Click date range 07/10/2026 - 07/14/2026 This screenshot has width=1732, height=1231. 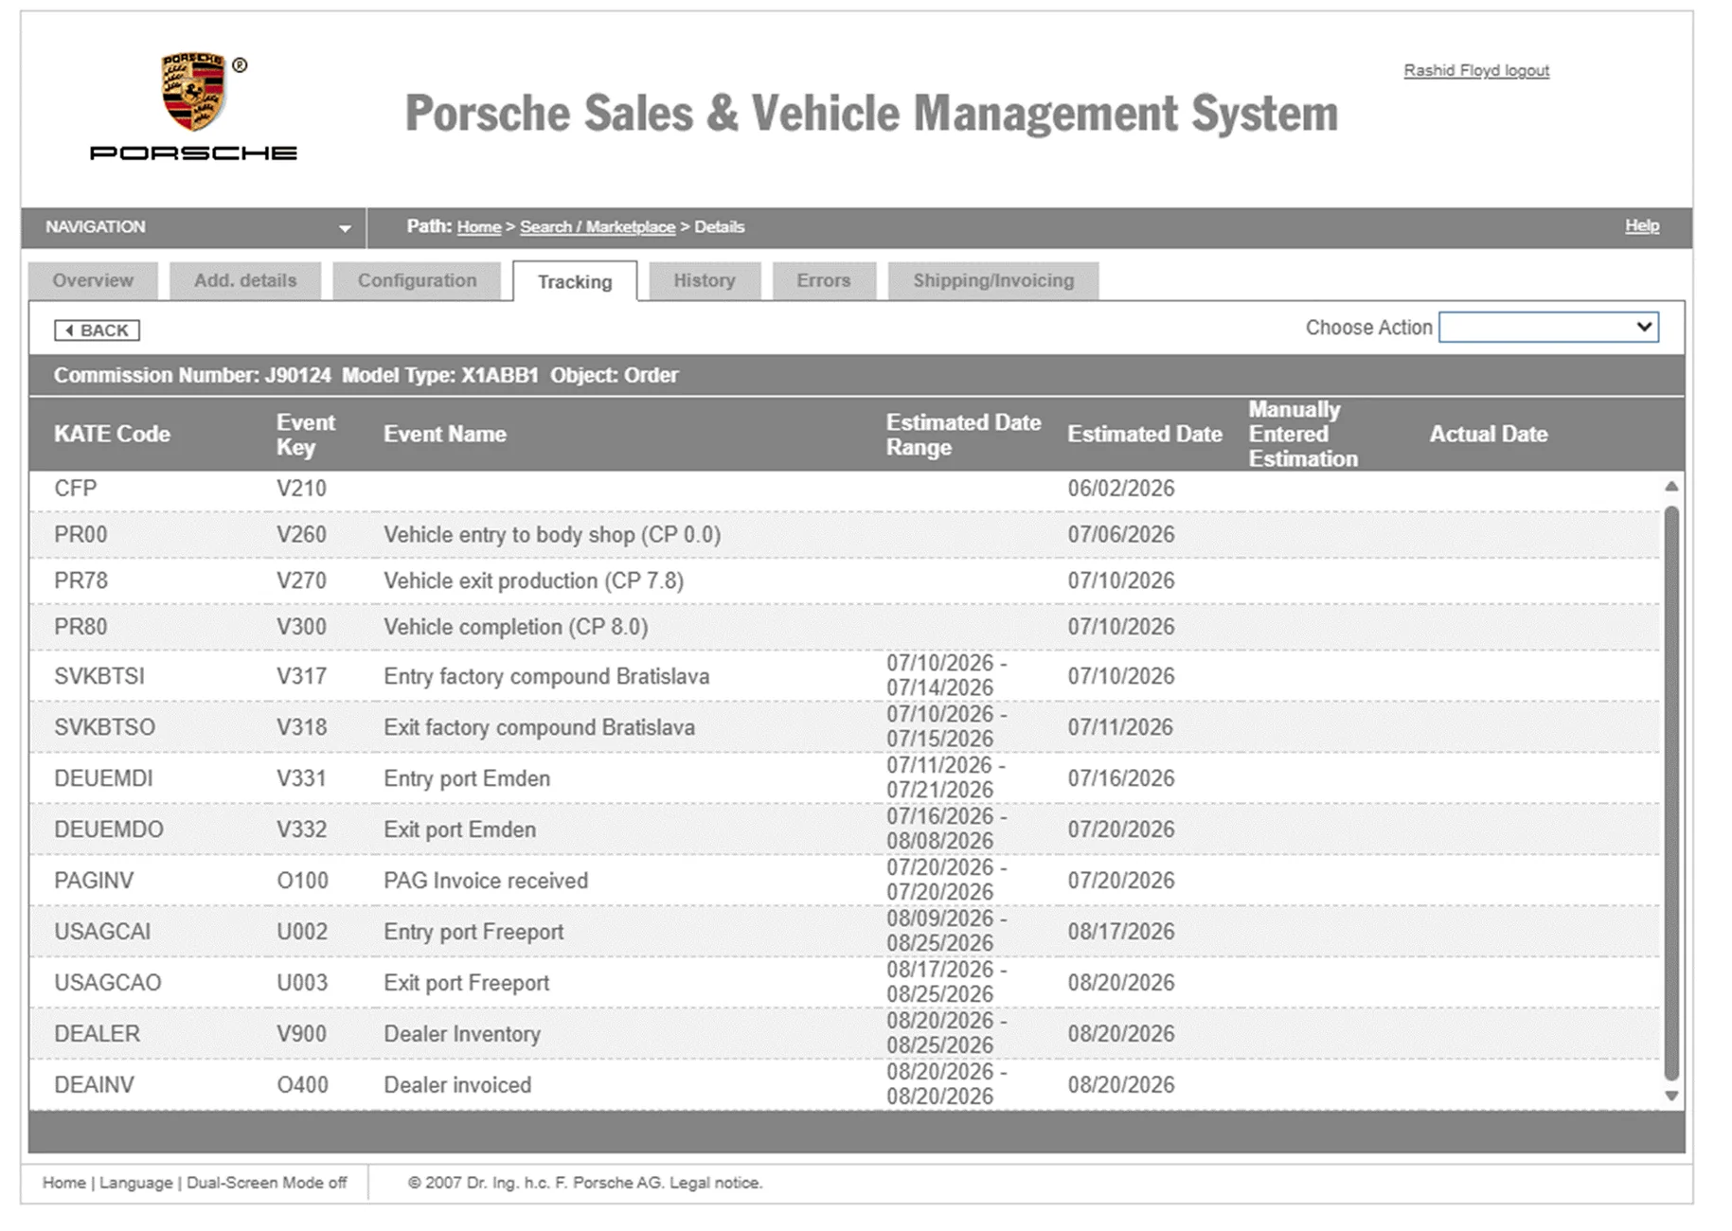coord(946,676)
